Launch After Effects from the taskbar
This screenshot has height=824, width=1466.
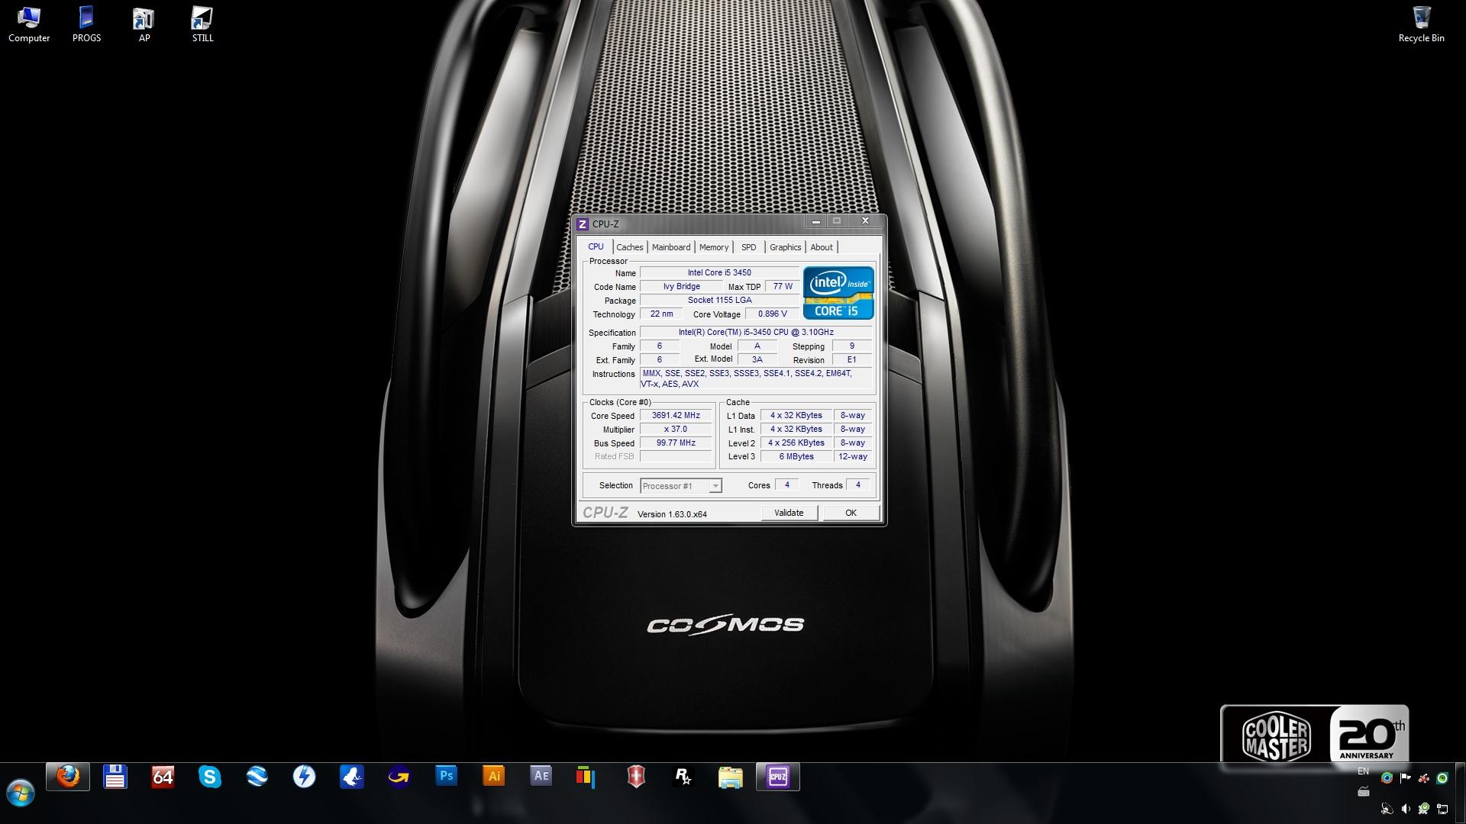click(x=541, y=777)
